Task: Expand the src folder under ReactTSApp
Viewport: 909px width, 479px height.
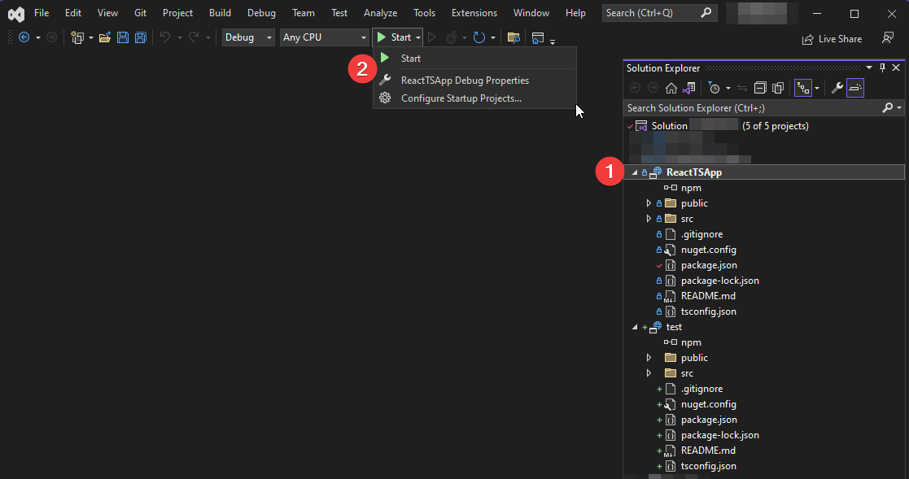Action: tap(649, 218)
